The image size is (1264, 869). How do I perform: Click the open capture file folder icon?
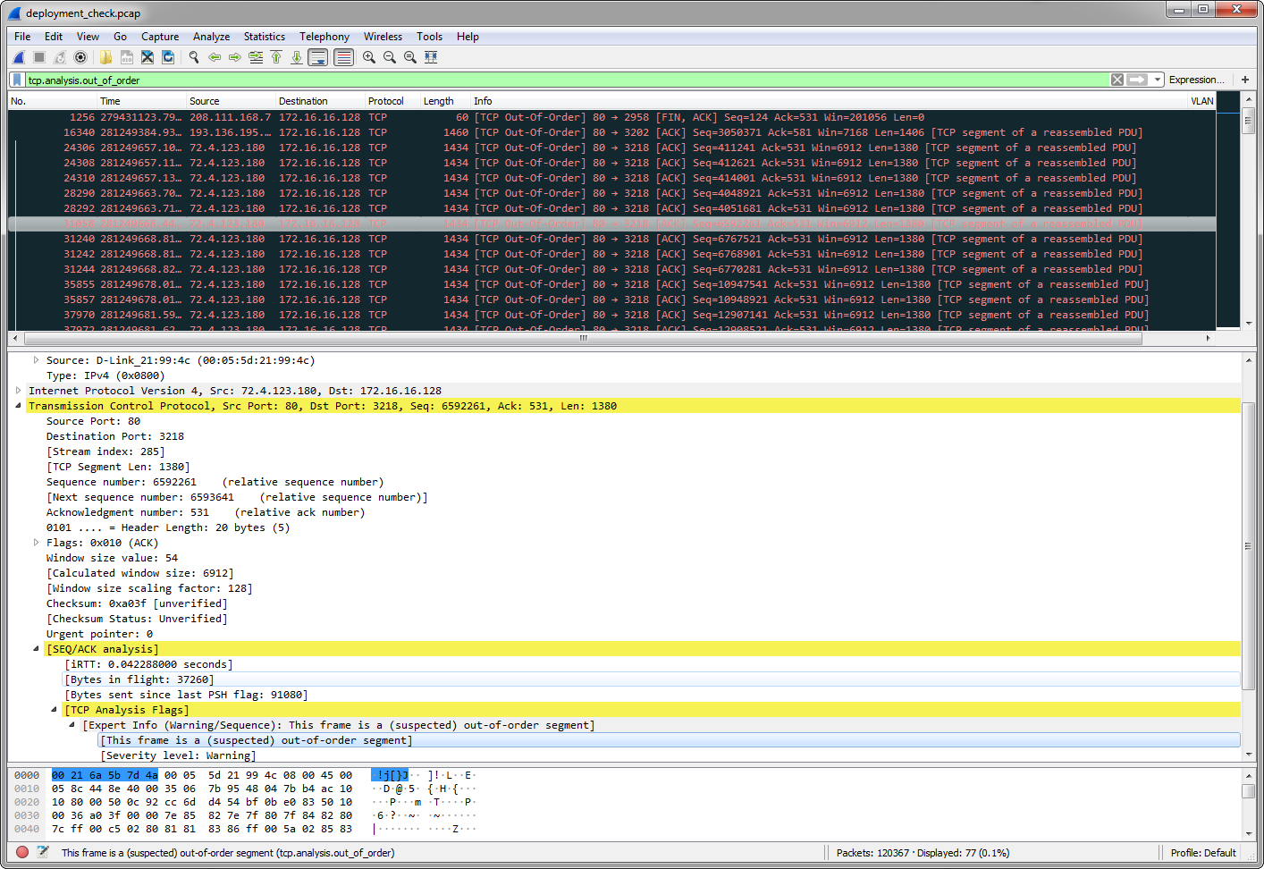(x=105, y=57)
